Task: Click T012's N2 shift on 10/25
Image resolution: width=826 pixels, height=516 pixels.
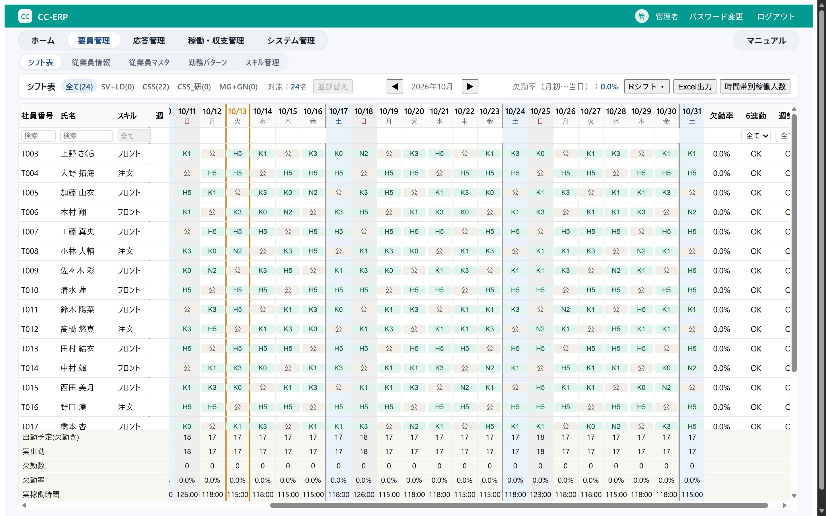Action: (540, 329)
